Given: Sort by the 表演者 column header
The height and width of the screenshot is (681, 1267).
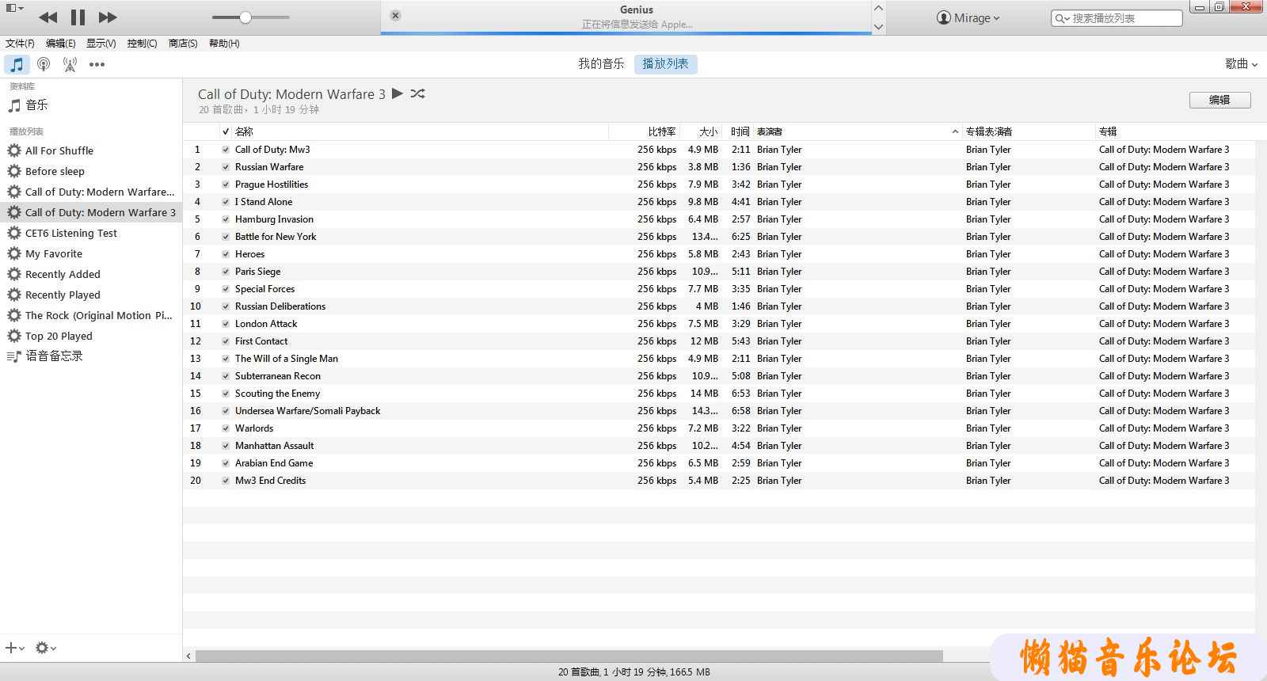Looking at the screenshot, I should 858,131.
